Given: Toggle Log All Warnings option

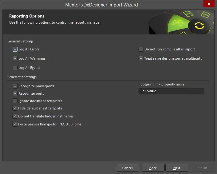Looking at the screenshot, I should (15, 58).
